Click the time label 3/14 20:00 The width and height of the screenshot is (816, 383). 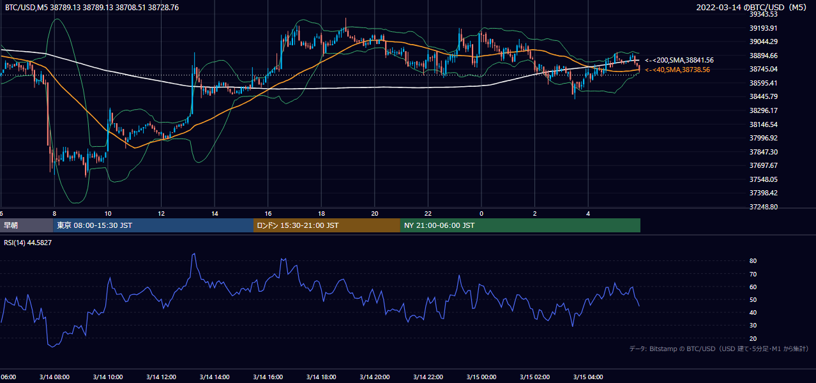coord(374,377)
